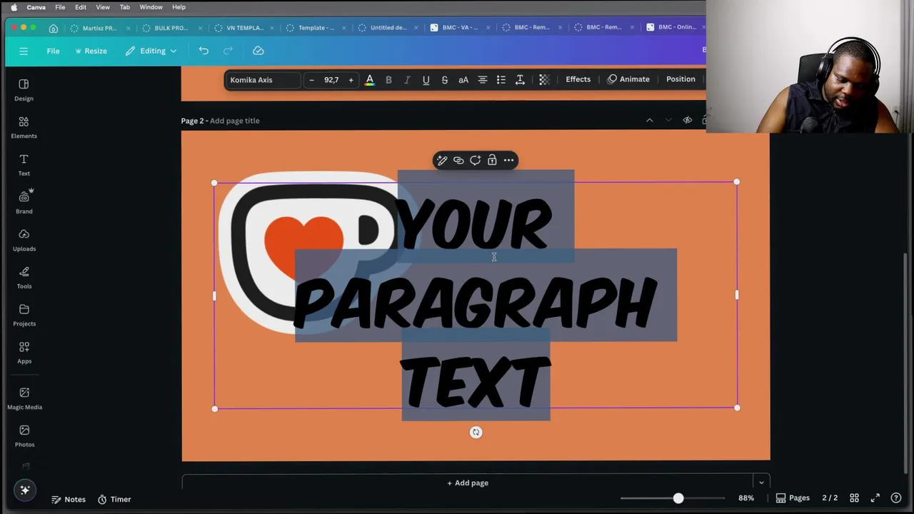
Task: Open the hamburger main menu
Action: [x=24, y=51]
